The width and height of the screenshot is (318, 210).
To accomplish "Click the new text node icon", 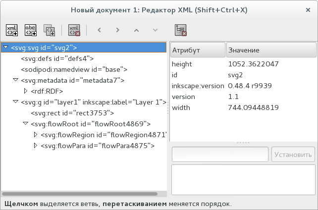I will pyautogui.click(x=31, y=30).
